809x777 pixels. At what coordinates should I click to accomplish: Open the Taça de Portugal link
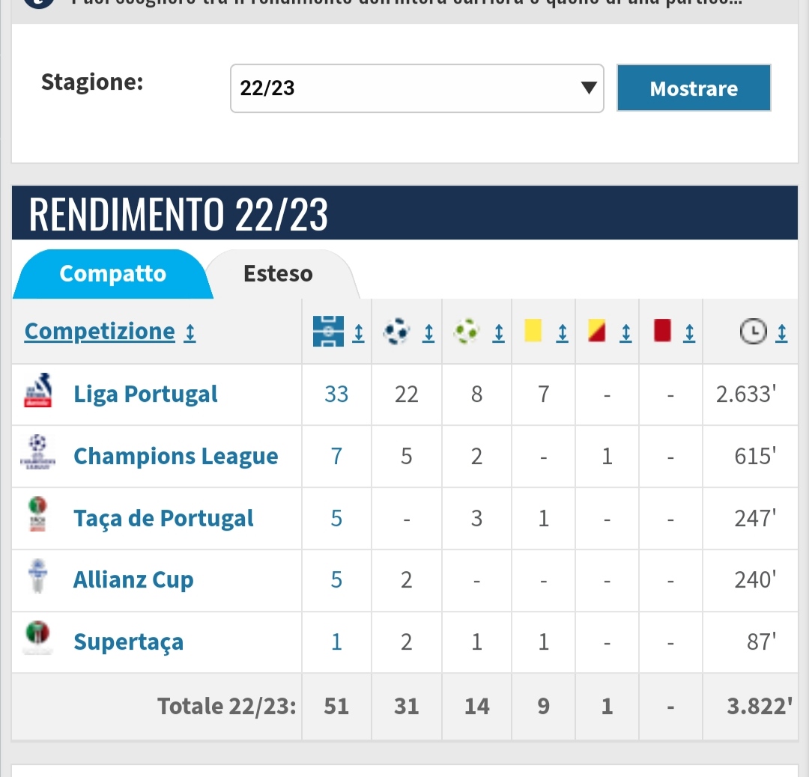click(163, 518)
